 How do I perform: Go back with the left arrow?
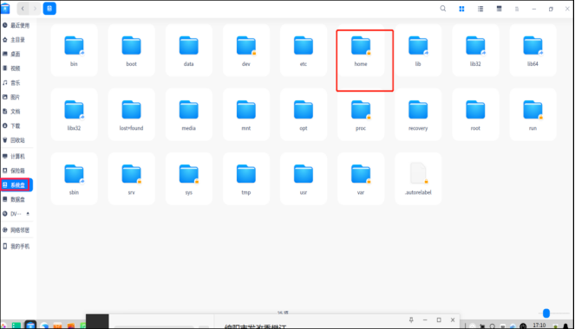[23, 9]
